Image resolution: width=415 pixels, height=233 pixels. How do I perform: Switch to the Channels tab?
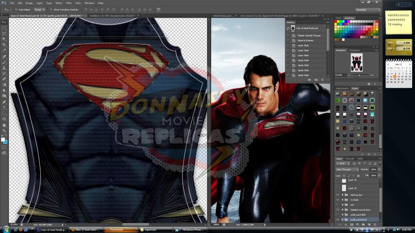(x=349, y=159)
